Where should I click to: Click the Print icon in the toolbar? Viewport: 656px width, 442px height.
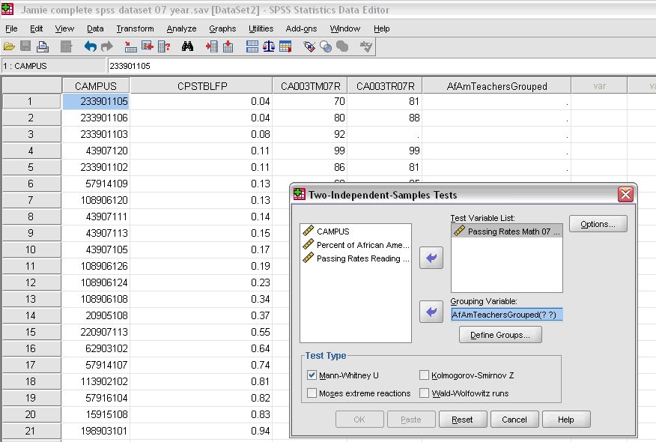pyautogui.click(x=43, y=46)
